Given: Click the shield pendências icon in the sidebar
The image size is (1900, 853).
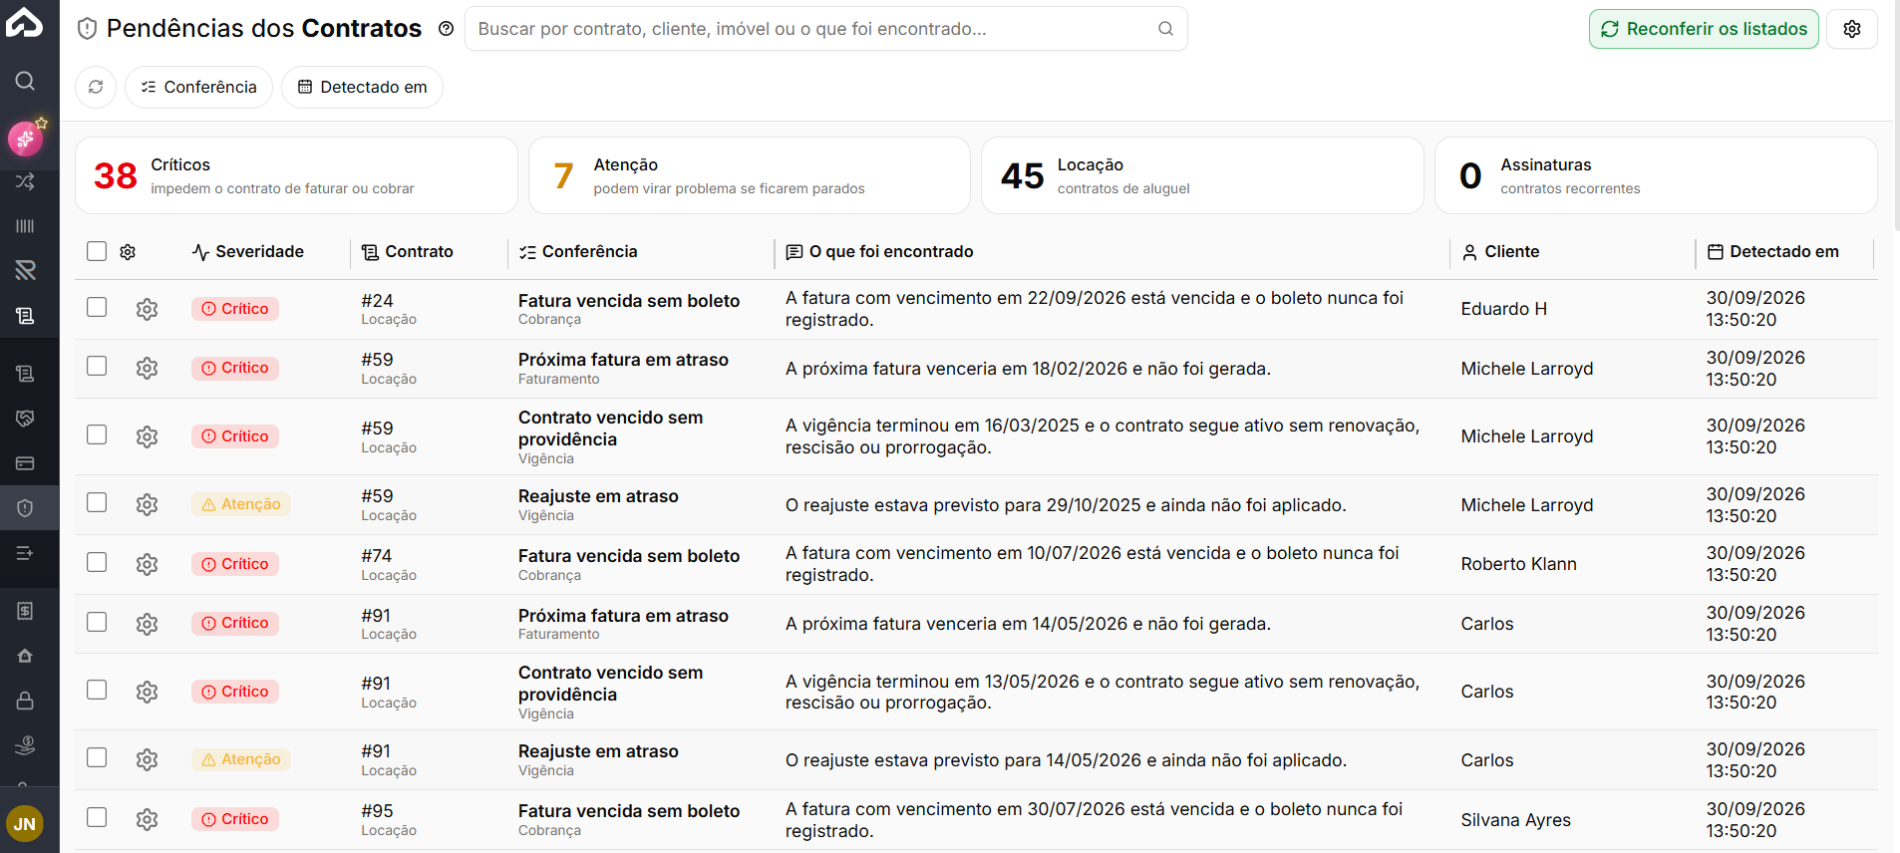Looking at the screenshot, I should pos(25,508).
